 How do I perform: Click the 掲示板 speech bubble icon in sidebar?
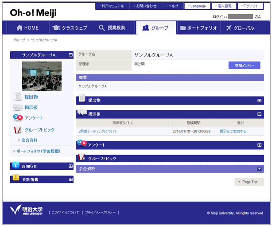click(18, 107)
